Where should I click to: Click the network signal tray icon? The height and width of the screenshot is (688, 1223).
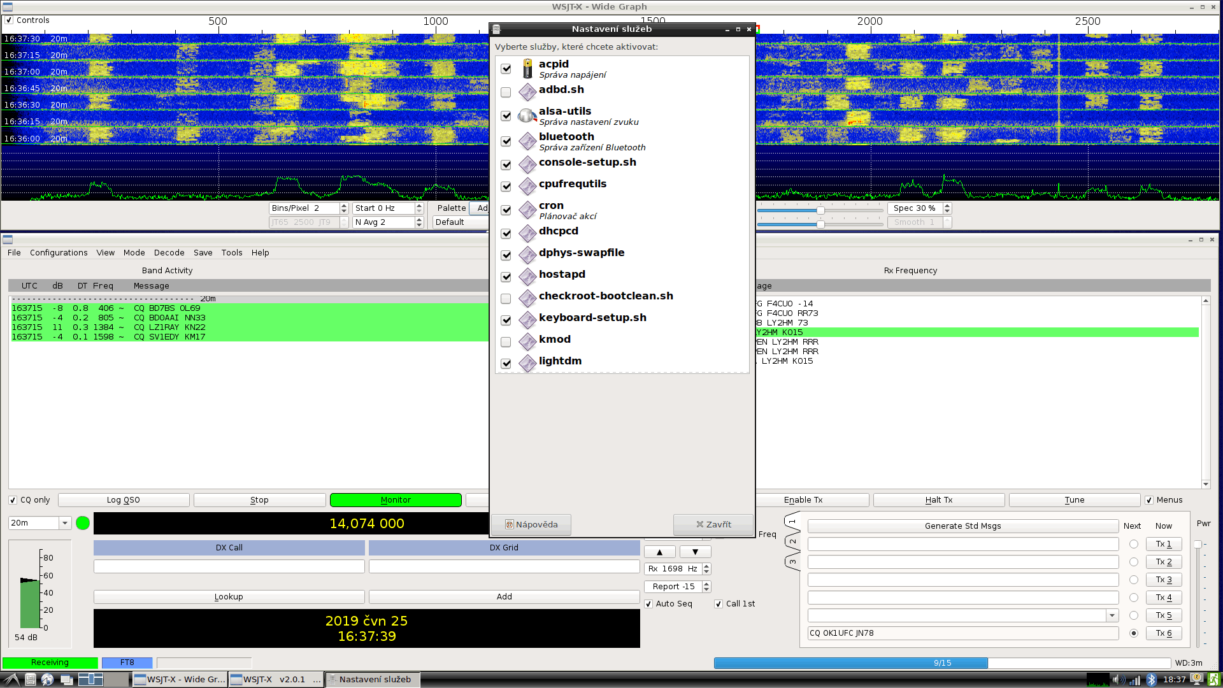pyautogui.click(x=1134, y=680)
